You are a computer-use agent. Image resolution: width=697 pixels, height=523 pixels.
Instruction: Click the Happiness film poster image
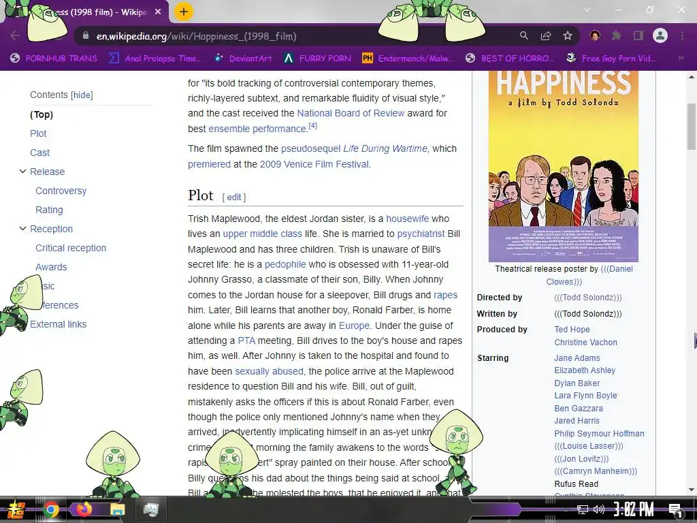coord(563,166)
